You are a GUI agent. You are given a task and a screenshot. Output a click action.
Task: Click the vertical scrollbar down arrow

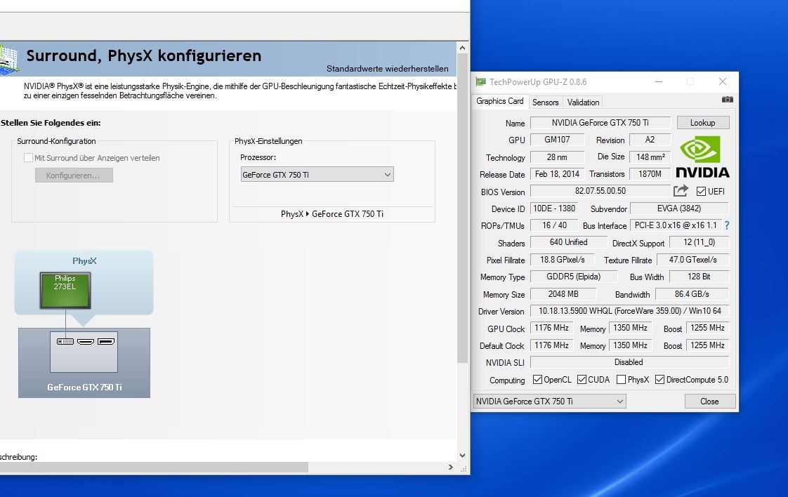tap(462, 456)
